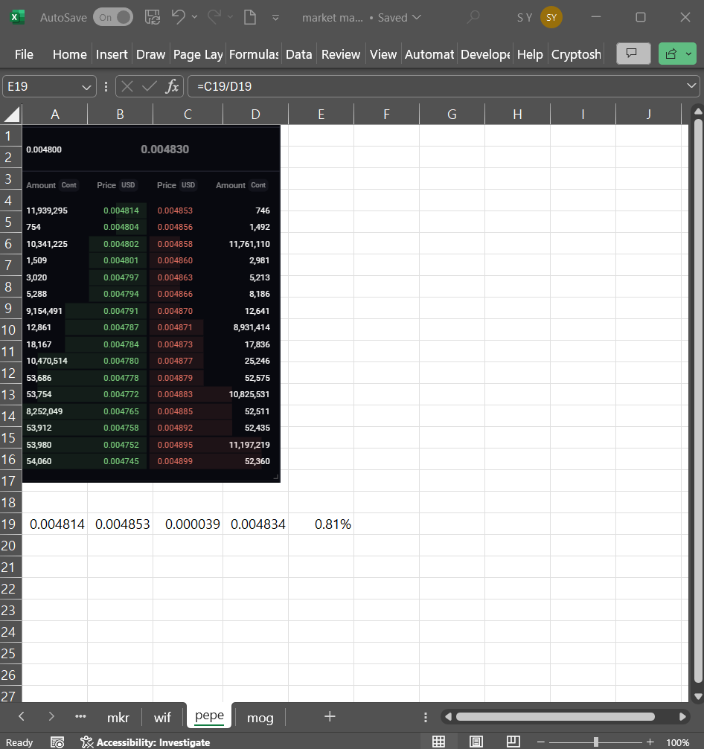Click the zoom slider handle
704x749 pixels.
tap(595, 742)
